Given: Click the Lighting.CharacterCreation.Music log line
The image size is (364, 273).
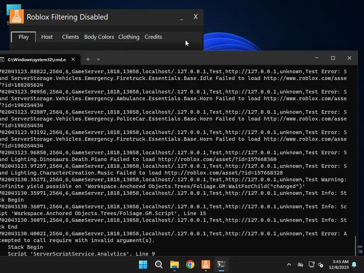Looking at the screenshot, I should [141, 173].
